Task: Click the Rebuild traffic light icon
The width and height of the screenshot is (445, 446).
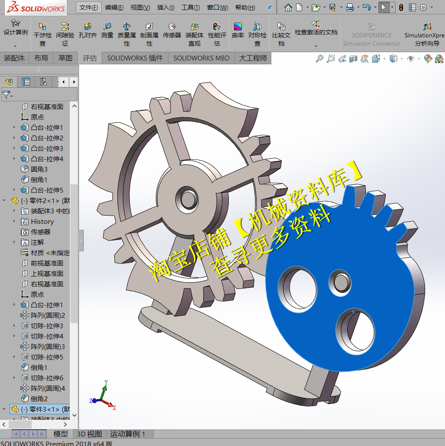Action: [x=401, y=7]
